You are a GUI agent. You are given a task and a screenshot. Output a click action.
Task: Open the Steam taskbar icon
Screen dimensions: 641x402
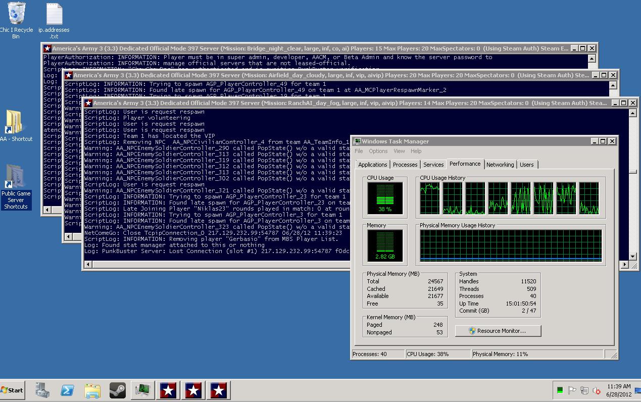(x=118, y=390)
